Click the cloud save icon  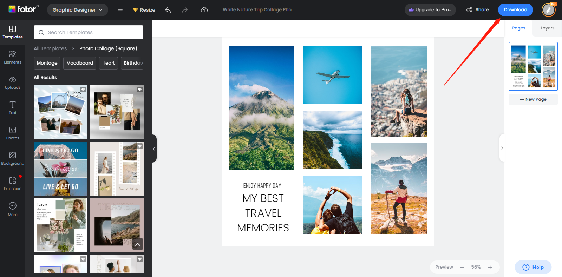click(204, 10)
